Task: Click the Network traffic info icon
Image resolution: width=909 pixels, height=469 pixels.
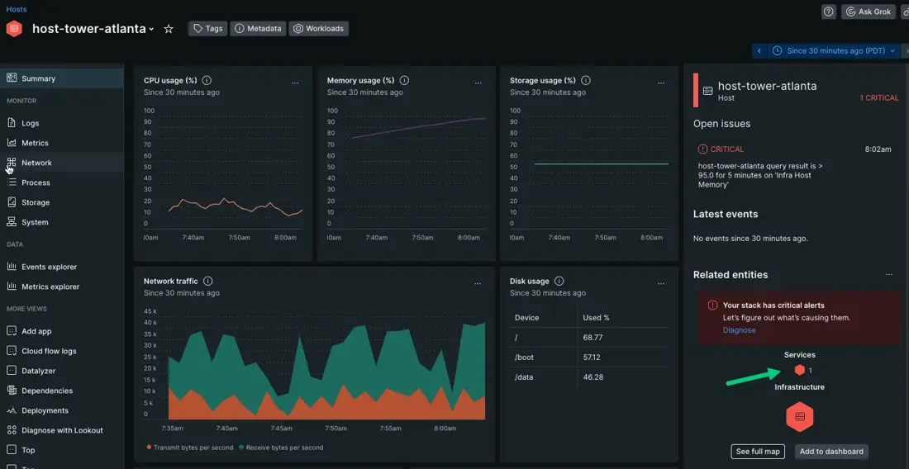Action: pos(207,282)
